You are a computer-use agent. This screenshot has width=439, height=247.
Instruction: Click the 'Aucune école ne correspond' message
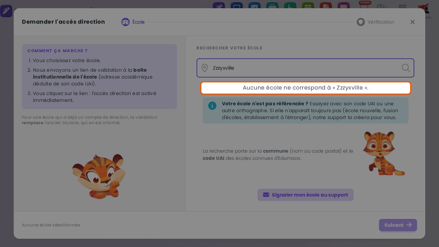click(x=306, y=88)
